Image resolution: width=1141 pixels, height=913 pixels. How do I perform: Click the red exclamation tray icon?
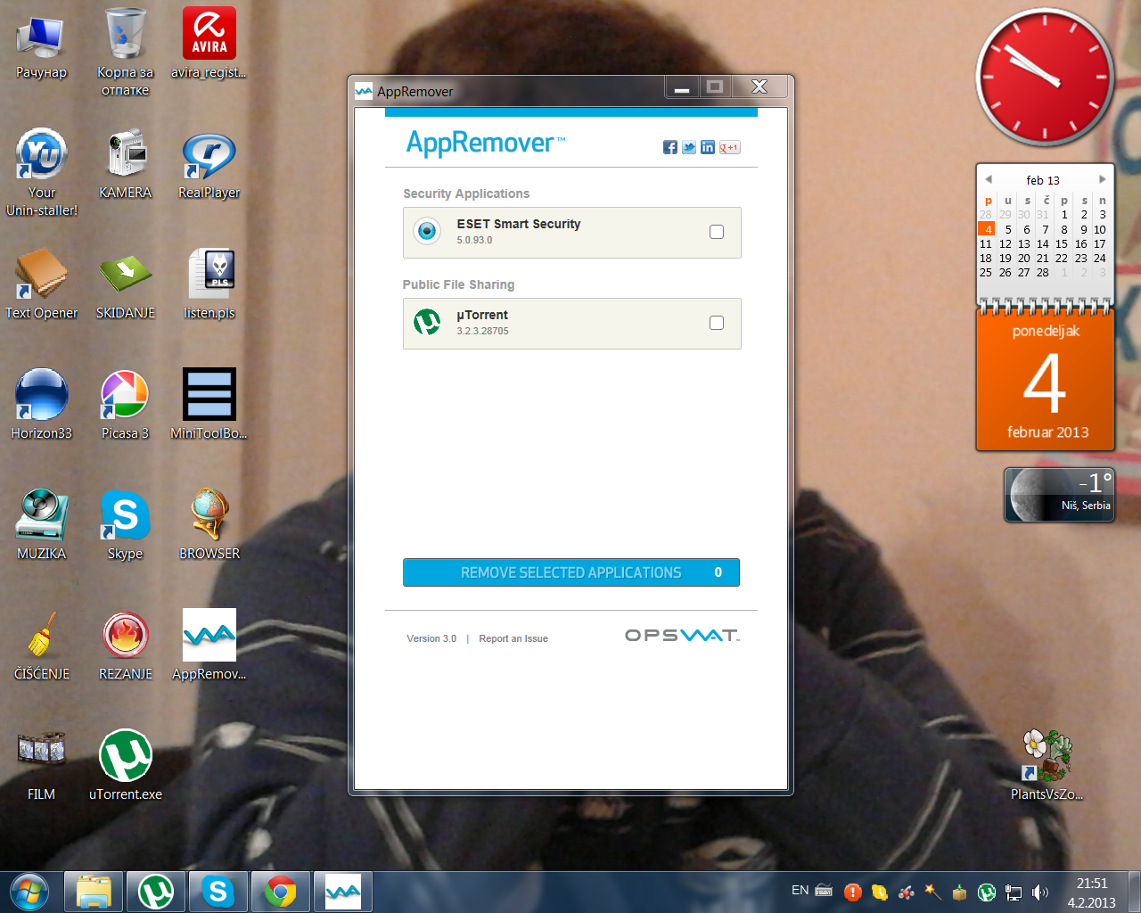click(853, 892)
